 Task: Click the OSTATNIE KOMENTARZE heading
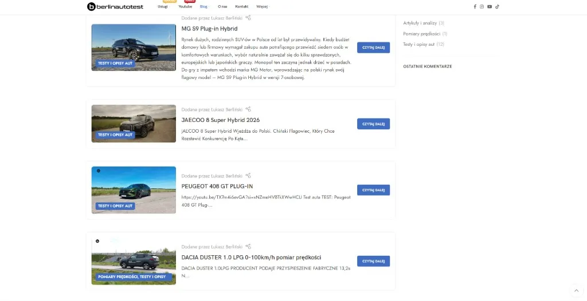(427, 66)
